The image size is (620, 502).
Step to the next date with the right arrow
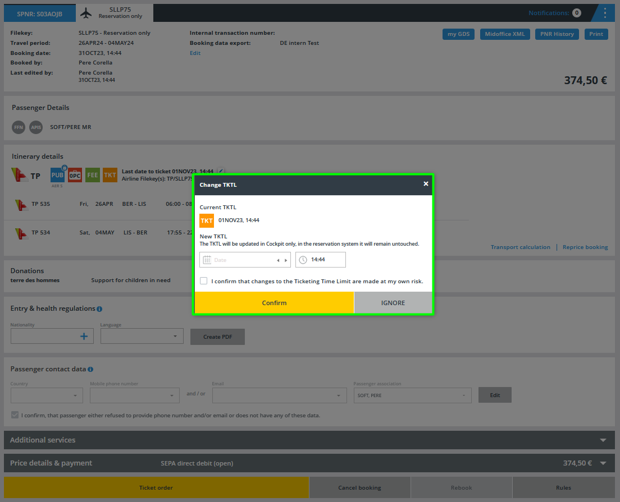(x=286, y=260)
